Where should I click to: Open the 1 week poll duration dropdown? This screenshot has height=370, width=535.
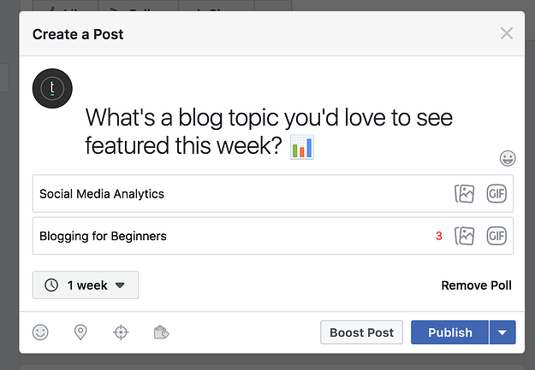(x=86, y=285)
